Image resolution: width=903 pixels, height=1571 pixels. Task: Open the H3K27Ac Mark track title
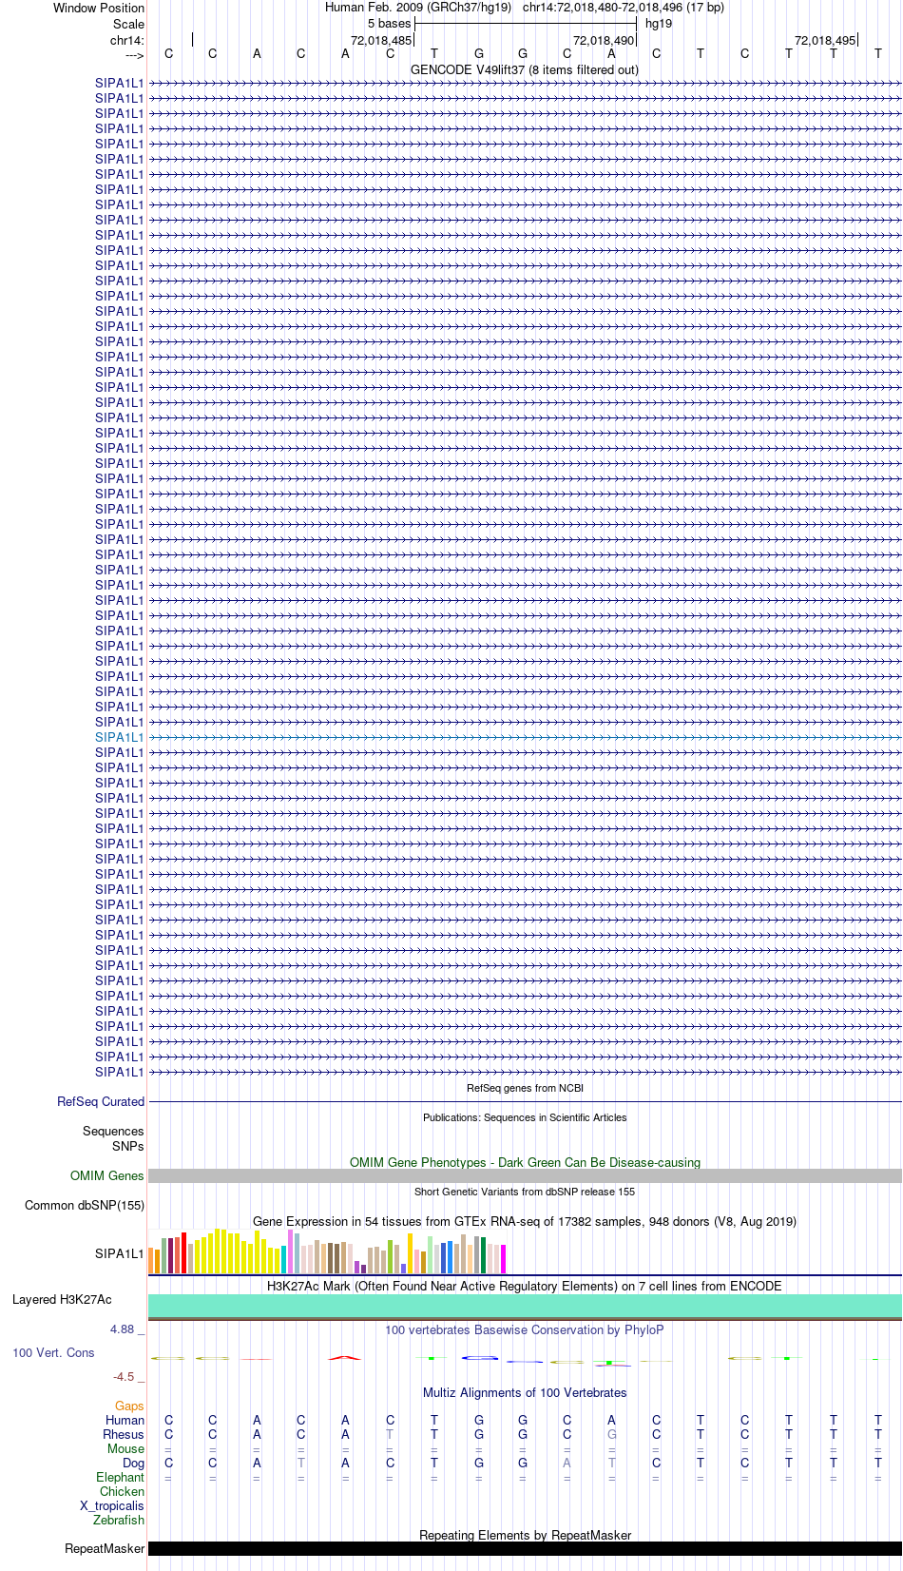[x=525, y=1286]
